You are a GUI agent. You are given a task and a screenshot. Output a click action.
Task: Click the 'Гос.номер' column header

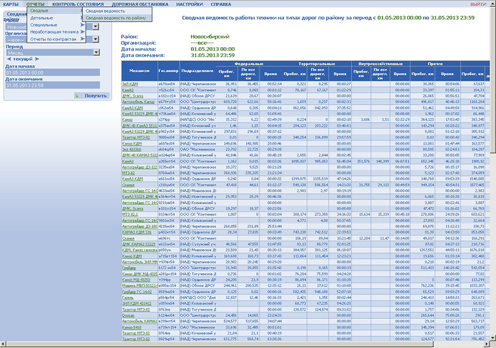click(x=168, y=71)
